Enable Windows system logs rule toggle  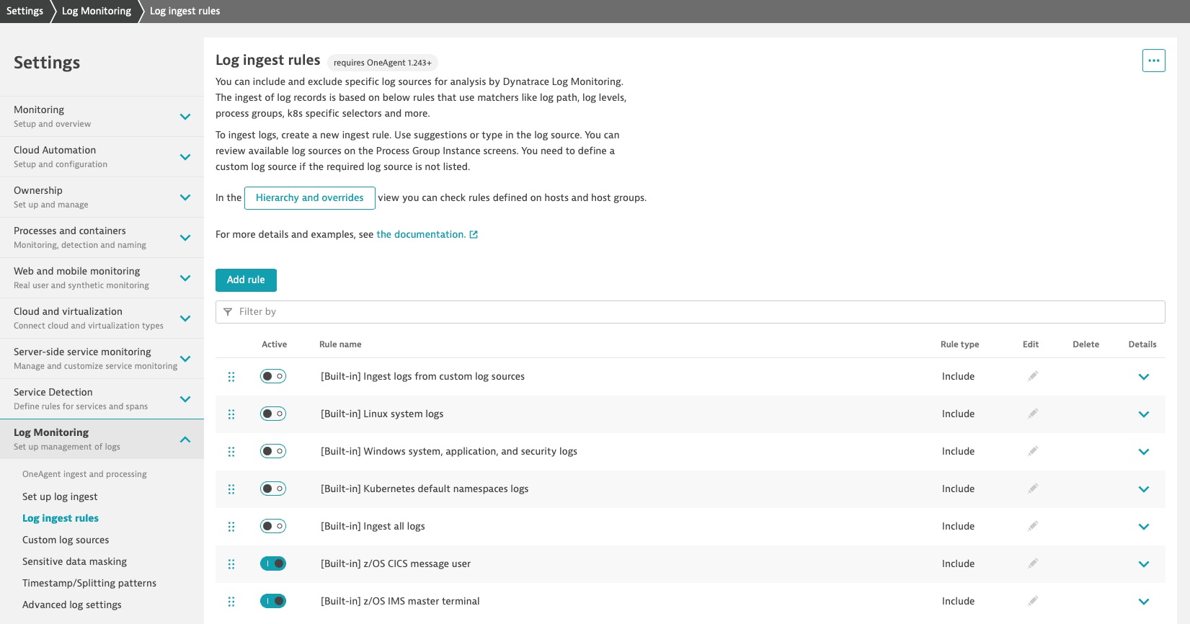click(273, 451)
